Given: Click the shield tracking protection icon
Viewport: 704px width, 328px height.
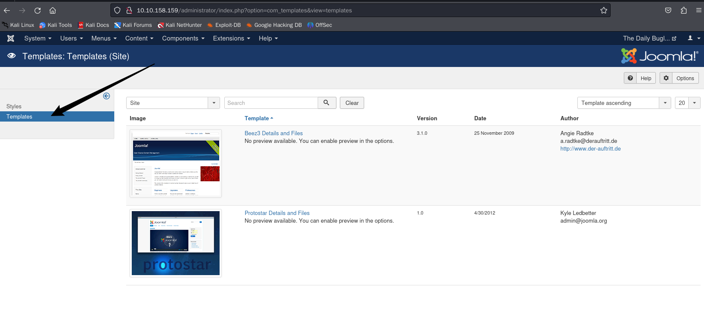Looking at the screenshot, I should [117, 10].
